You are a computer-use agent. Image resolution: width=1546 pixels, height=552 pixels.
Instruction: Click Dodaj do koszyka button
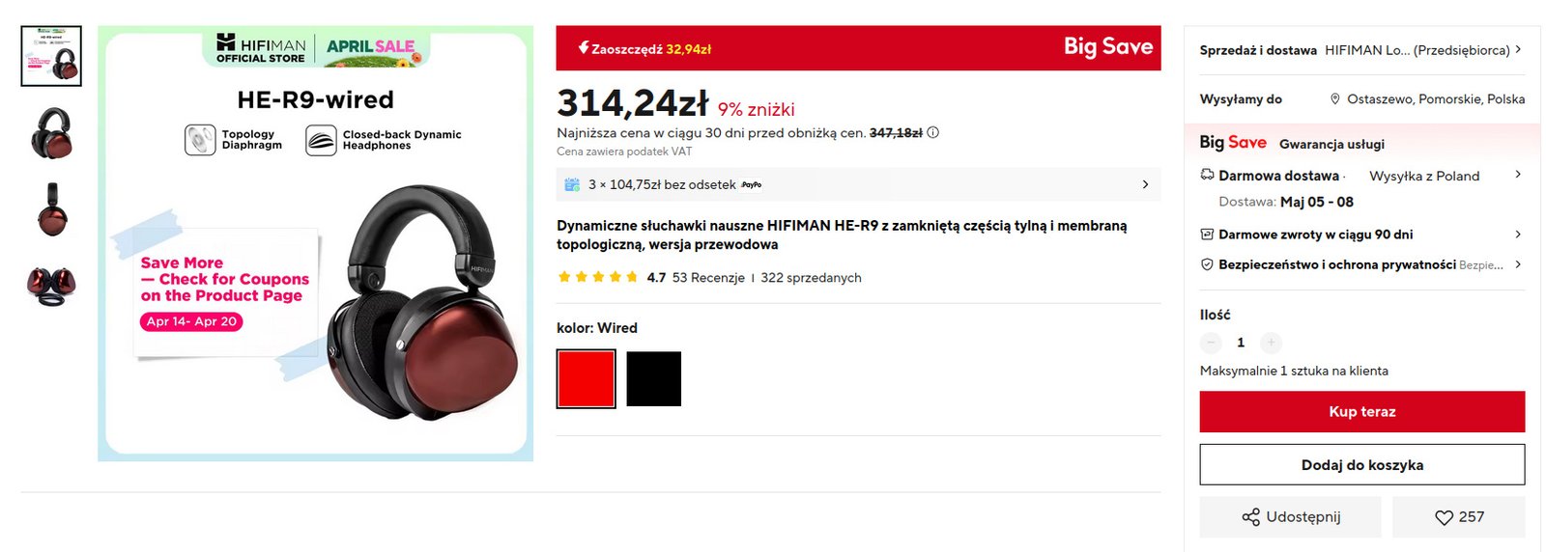(x=1362, y=465)
